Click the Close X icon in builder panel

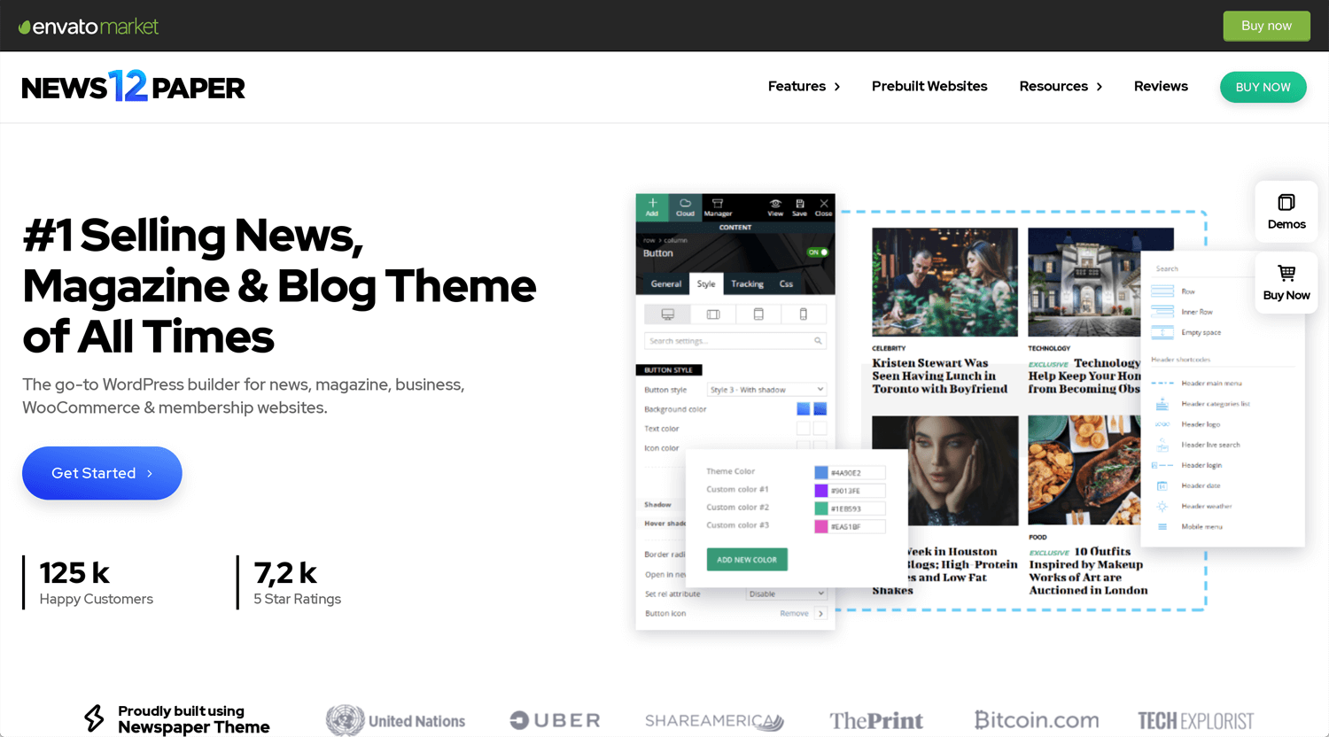823,206
